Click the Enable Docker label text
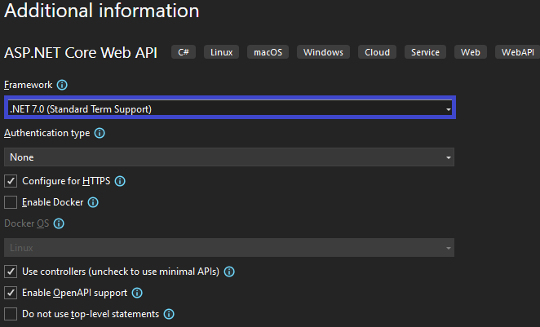The image size is (540, 327). (x=53, y=202)
